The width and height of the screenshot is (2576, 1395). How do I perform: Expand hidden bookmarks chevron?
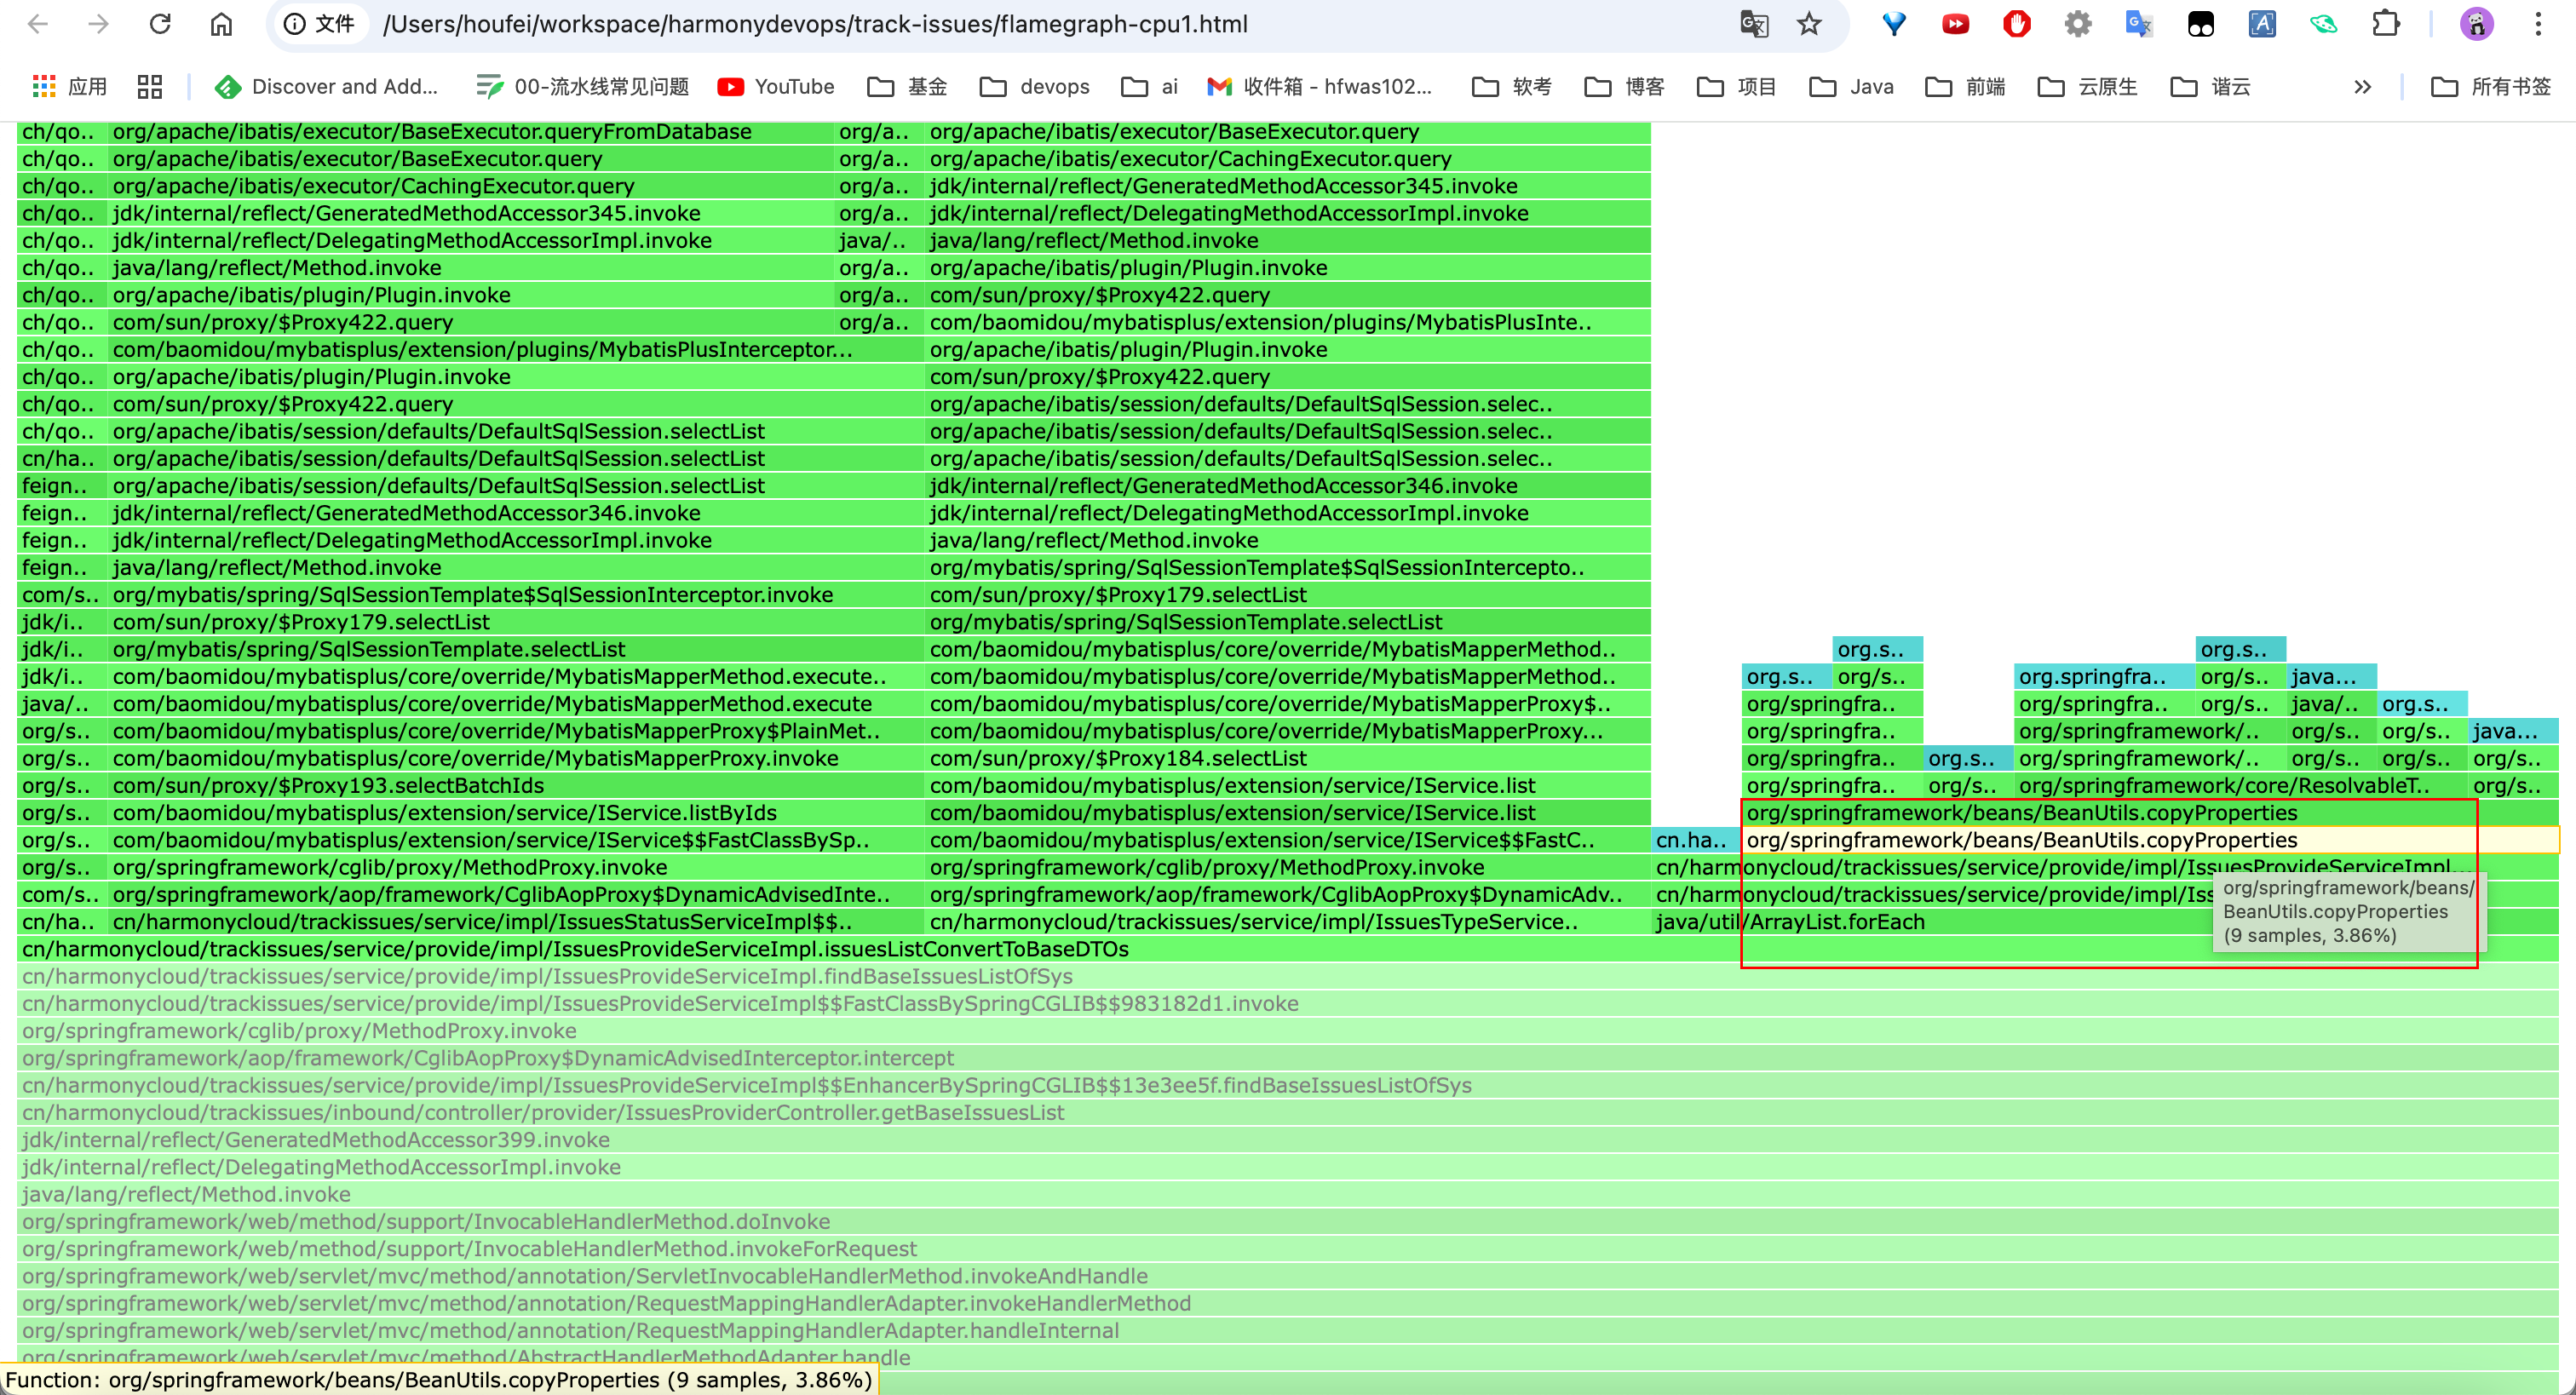[x=2362, y=87]
